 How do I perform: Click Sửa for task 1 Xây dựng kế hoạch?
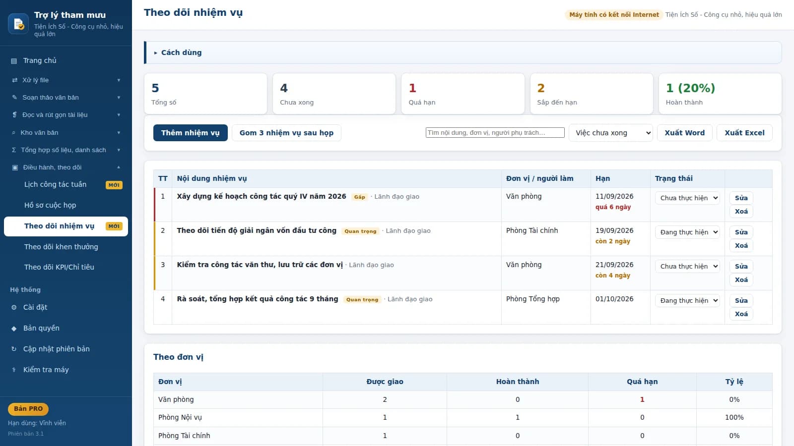(x=741, y=198)
